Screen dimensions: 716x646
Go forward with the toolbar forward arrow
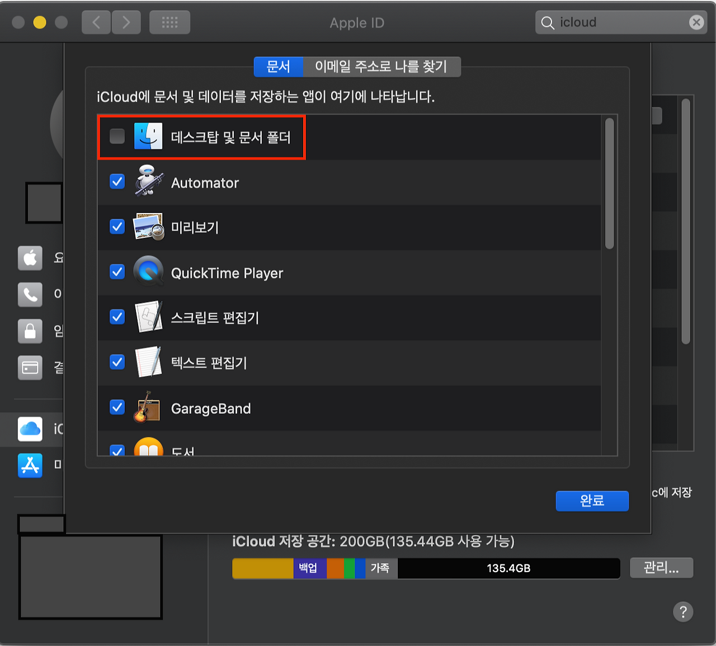tap(126, 22)
